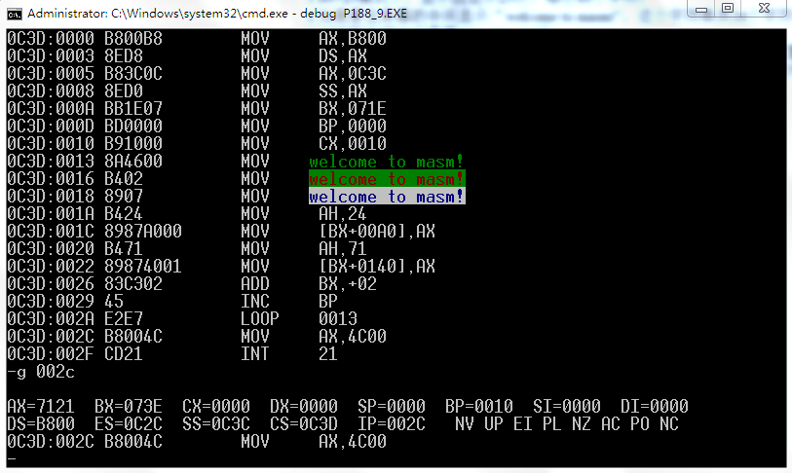This screenshot has width=792, height=473.
Task: Click the operand 'AH,71'
Action: point(343,249)
